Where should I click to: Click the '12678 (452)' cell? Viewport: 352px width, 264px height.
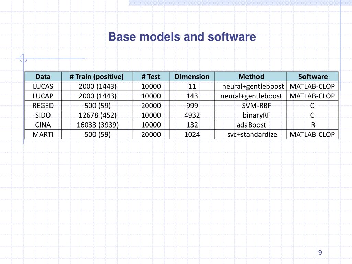pos(97,115)
